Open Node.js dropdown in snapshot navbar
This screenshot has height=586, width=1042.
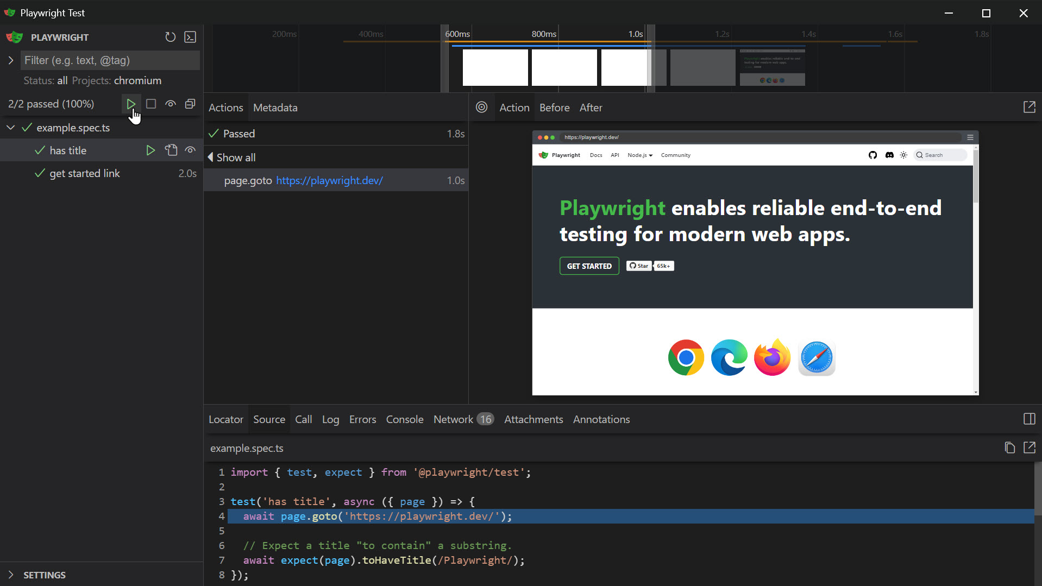click(x=640, y=155)
